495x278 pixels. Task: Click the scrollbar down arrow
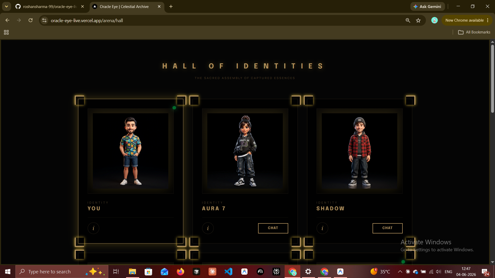click(x=492, y=262)
